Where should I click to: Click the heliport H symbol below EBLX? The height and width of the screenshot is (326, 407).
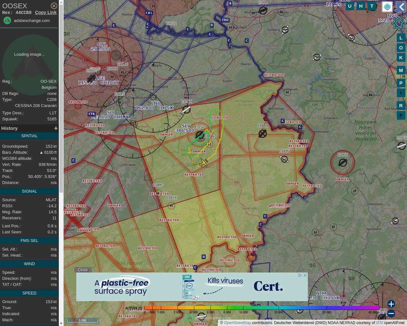(171, 205)
